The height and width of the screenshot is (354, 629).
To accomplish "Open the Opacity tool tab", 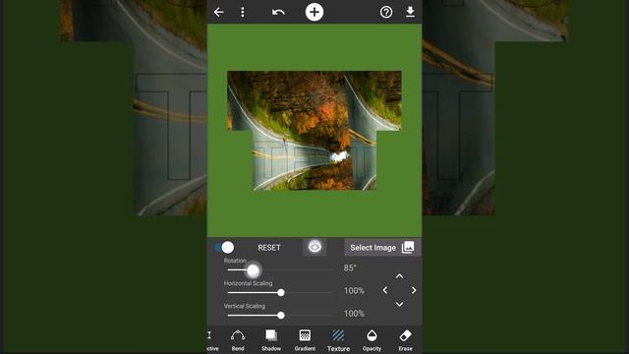I will coord(372,340).
